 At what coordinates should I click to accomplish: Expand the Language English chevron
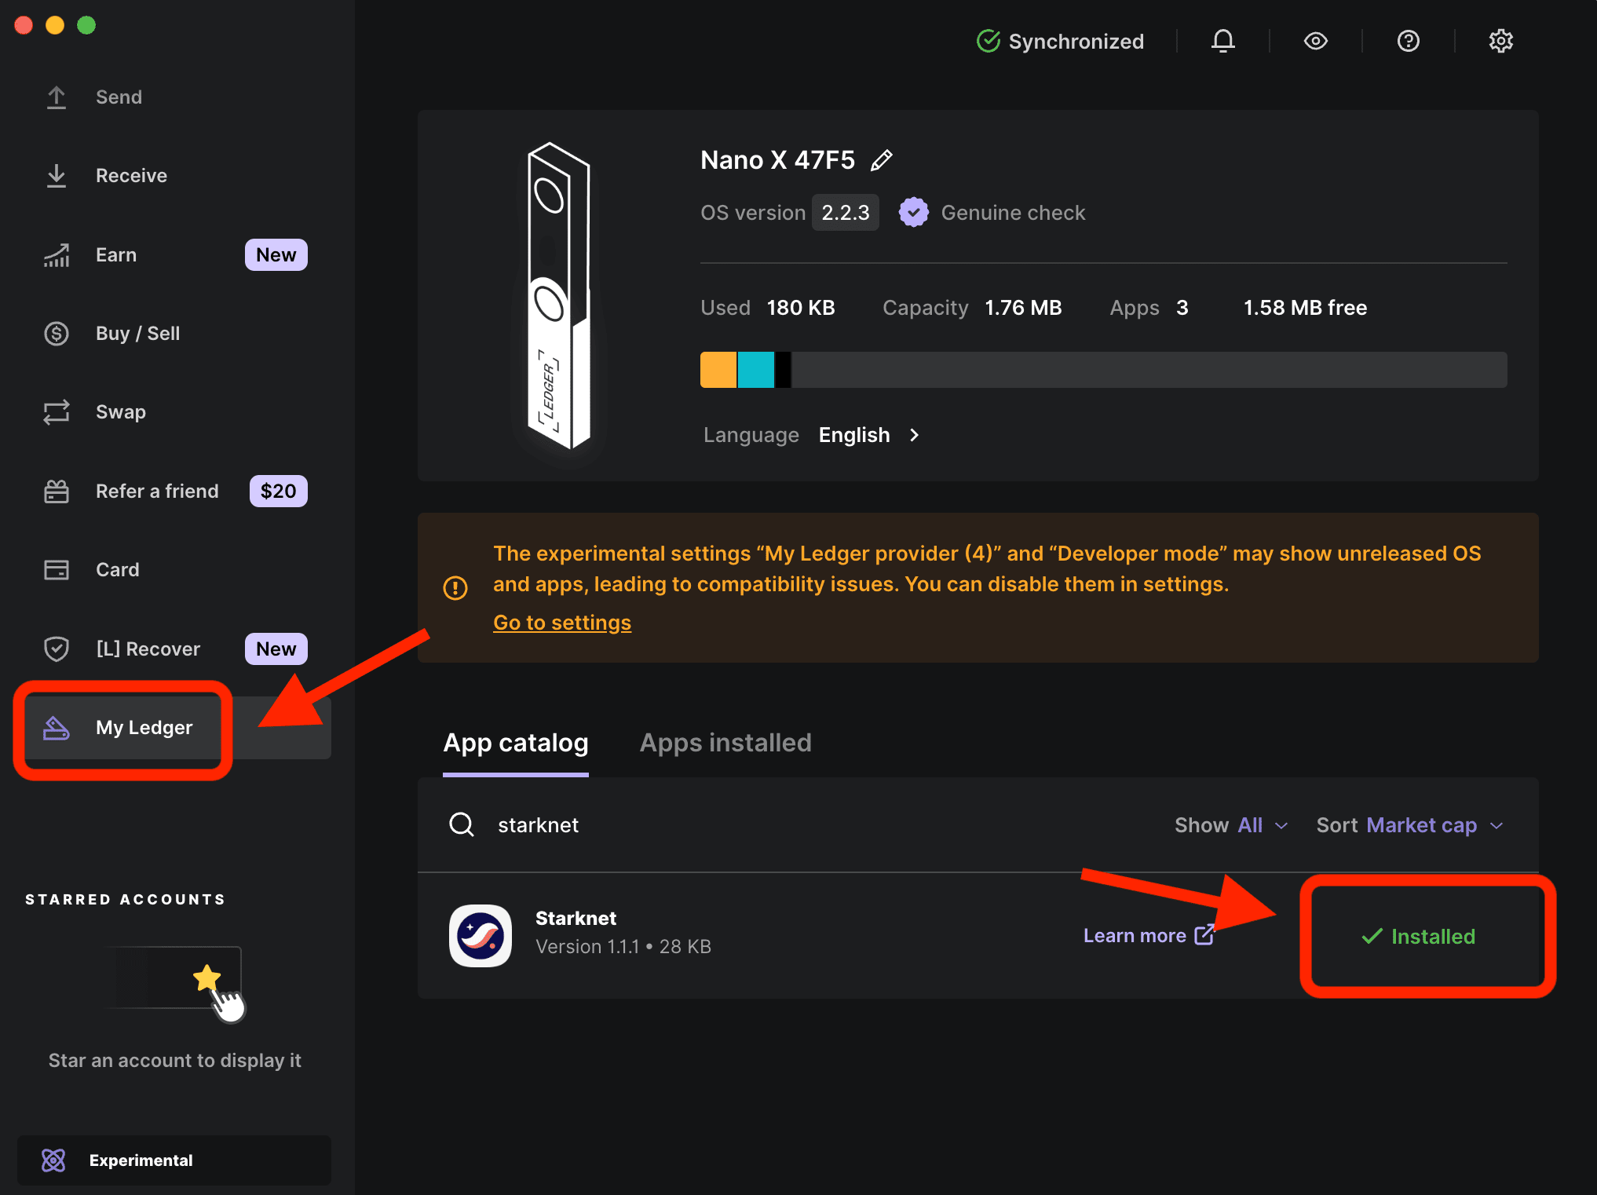click(x=914, y=435)
